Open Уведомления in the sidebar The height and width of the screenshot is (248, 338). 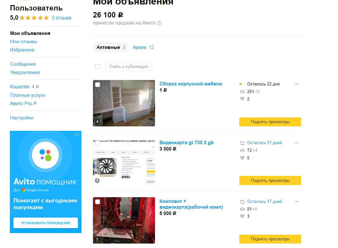coord(25,72)
